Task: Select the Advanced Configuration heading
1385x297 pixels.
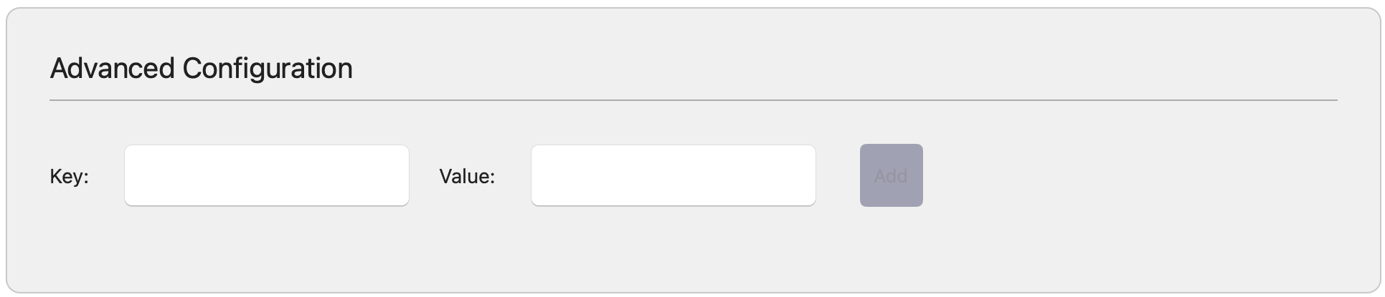Action: (x=202, y=69)
